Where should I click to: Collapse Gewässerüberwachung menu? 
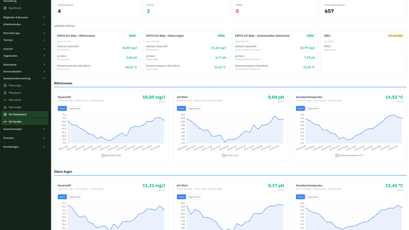pos(24,79)
